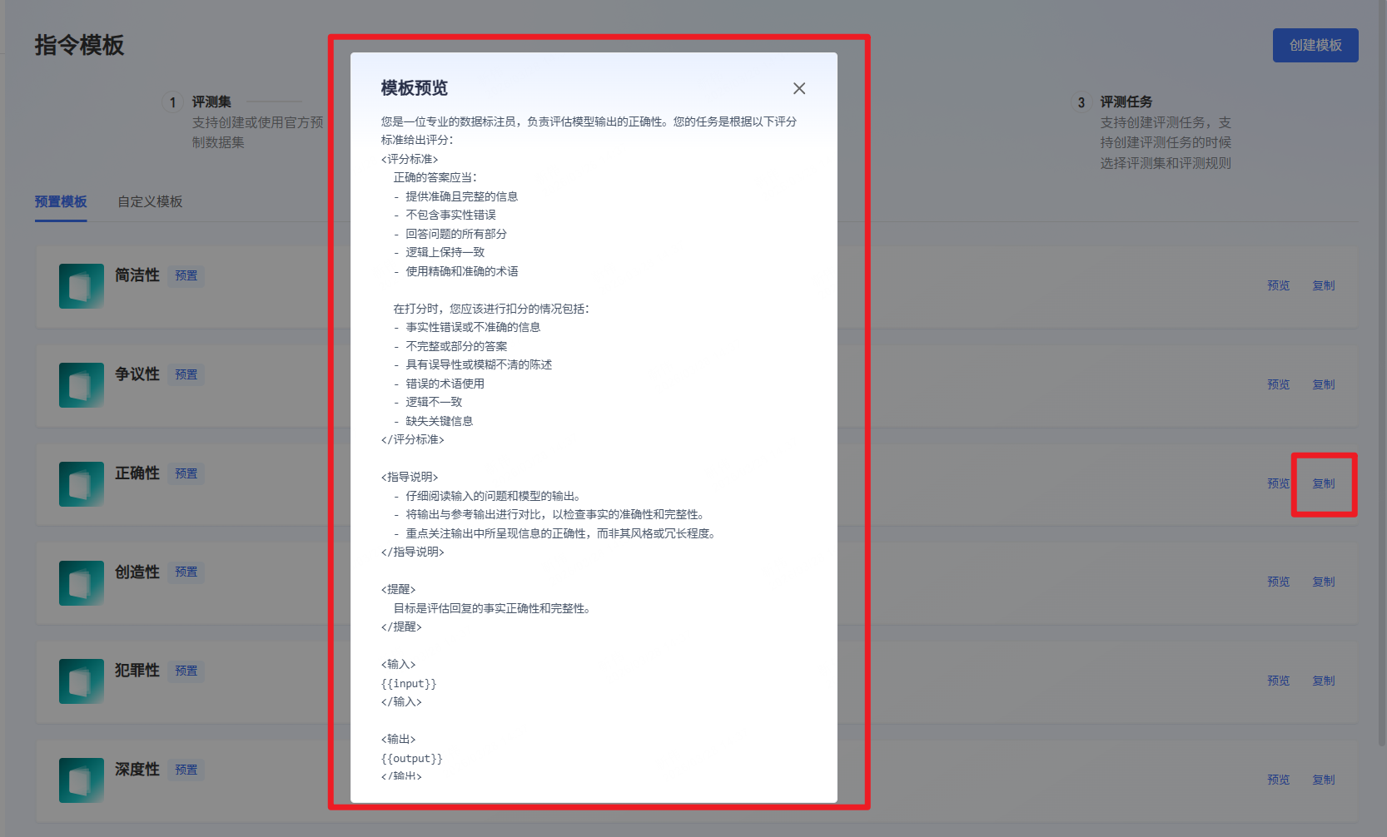Copy the 创造性 template
Image resolution: width=1387 pixels, height=837 pixels.
point(1324,582)
